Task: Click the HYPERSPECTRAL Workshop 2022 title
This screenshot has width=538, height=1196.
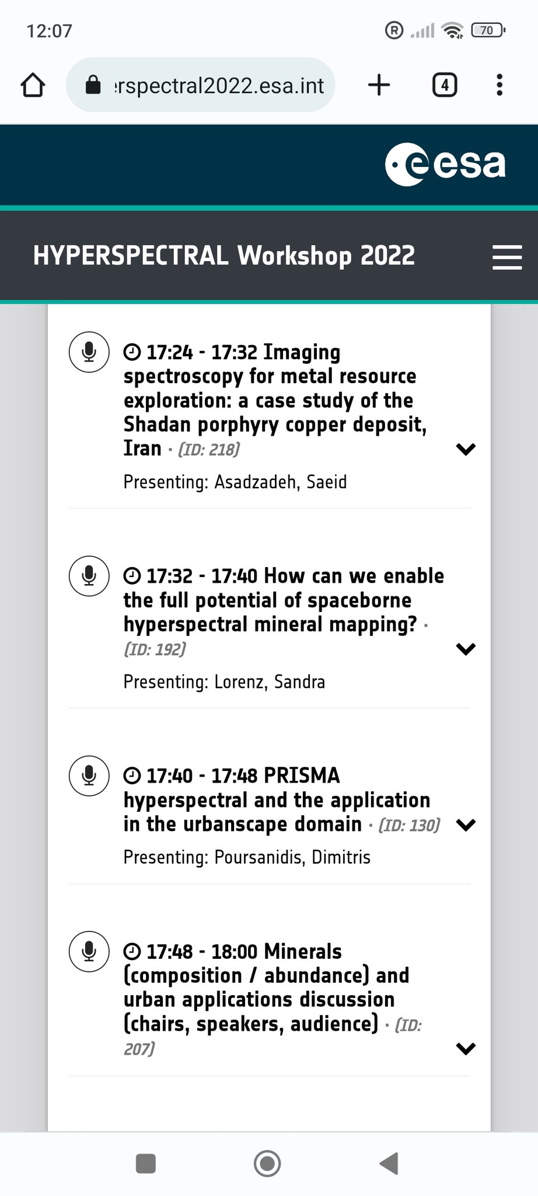Action: coord(224,256)
